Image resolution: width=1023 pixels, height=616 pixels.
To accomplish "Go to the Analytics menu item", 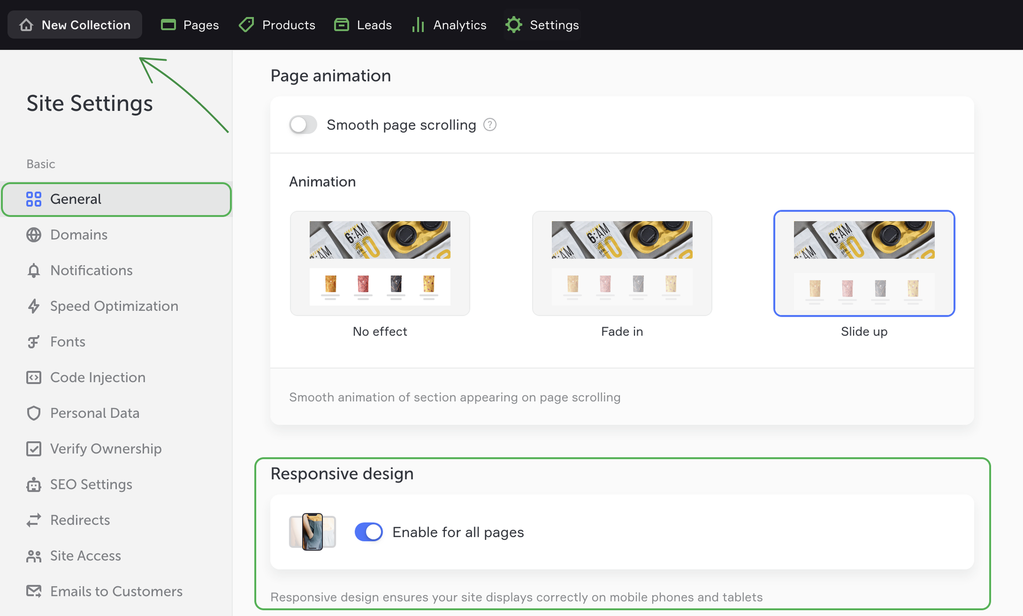I will (449, 25).
